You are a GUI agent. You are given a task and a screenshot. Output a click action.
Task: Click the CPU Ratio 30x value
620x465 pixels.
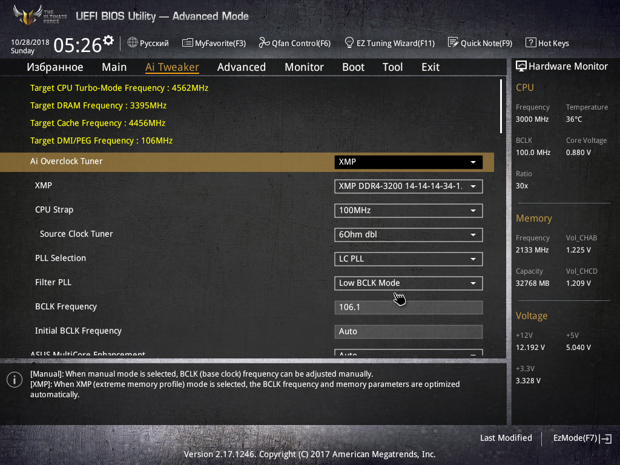(x=521, y=186)
